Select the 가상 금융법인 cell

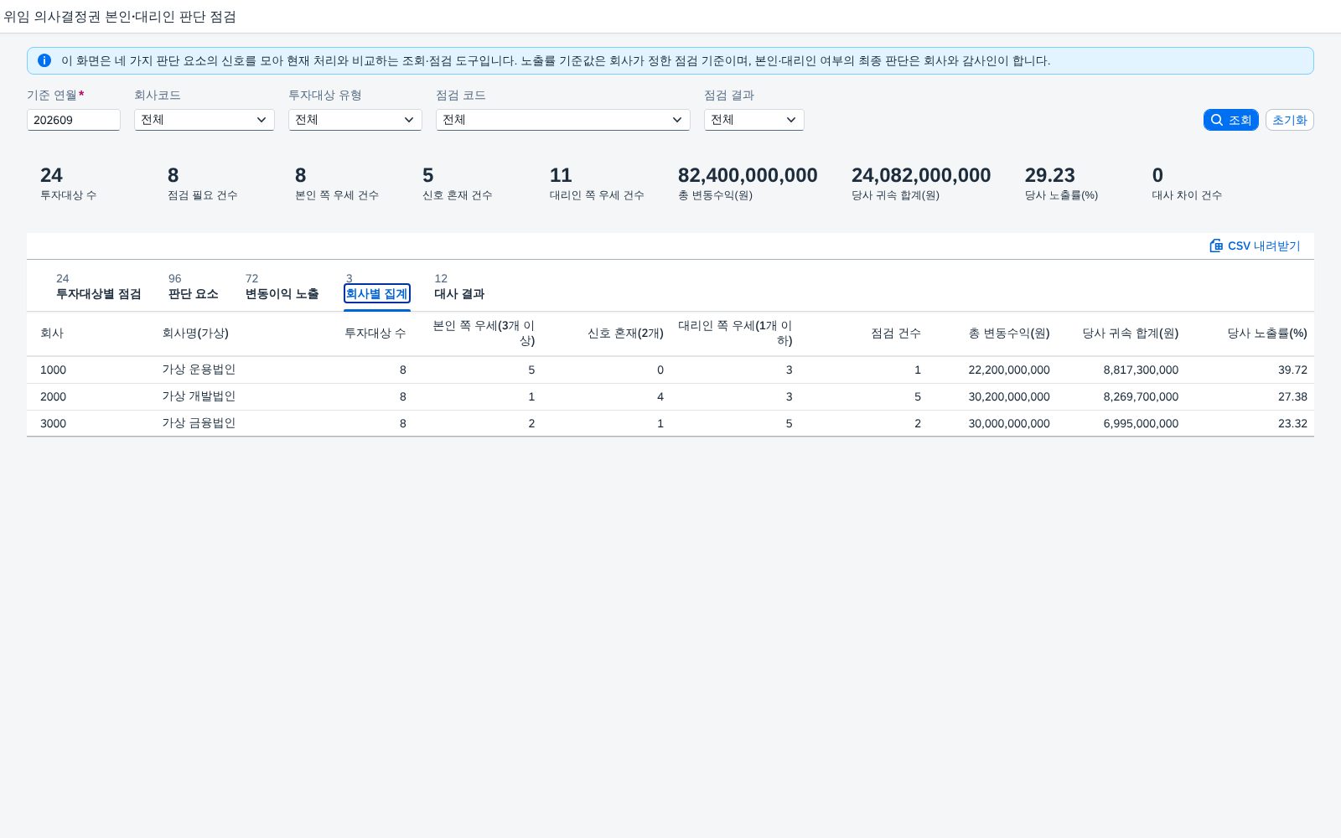coord(199,423)
